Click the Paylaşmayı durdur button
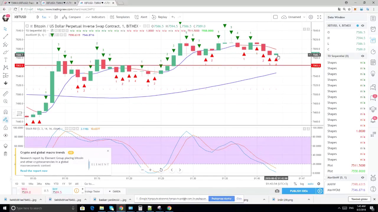The image size is (378, 212). pos(221,199)
